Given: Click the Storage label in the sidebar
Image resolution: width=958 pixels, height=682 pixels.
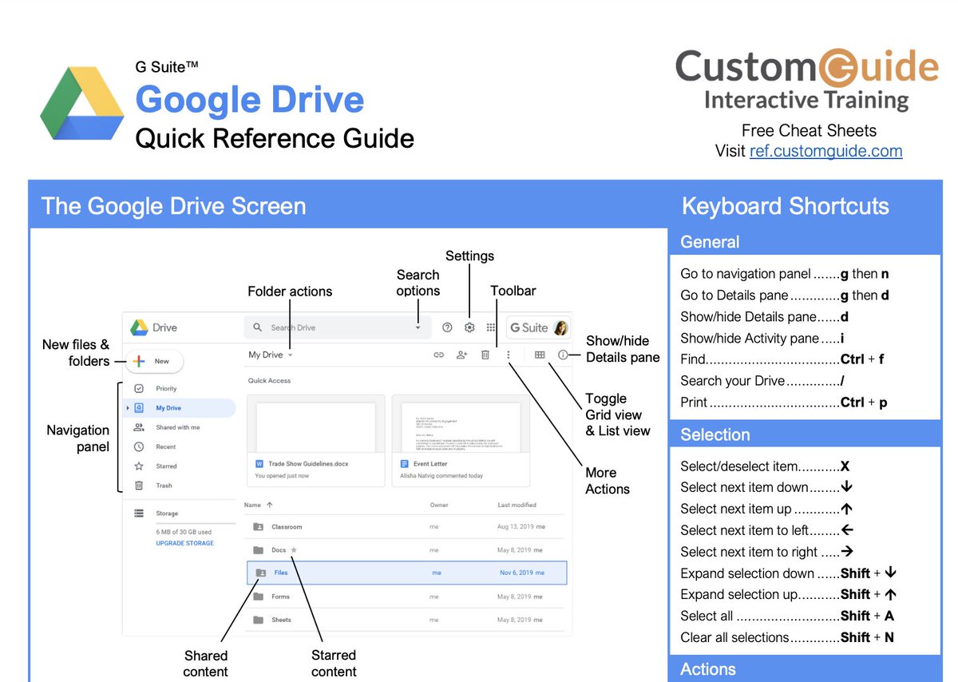Looking at the screenshot, I should click(167, 513).
